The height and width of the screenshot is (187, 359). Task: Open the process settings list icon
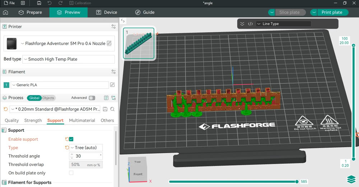coord(106,98)
